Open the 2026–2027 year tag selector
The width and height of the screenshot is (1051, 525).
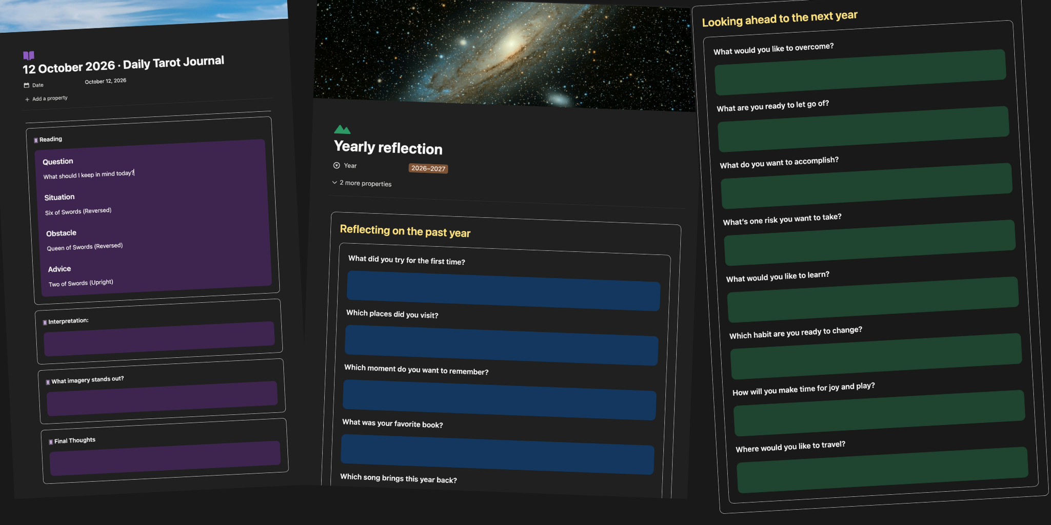point(428,168)
